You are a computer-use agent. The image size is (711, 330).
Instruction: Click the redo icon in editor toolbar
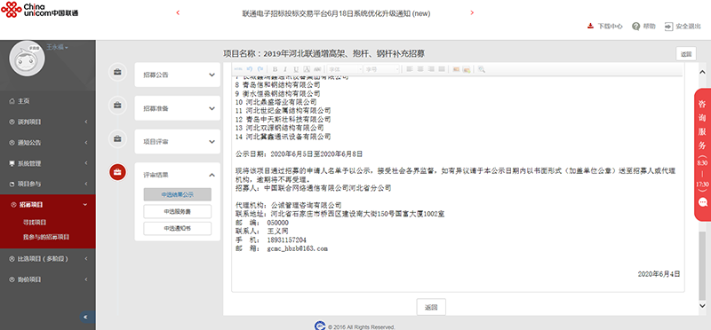(260, 69)
